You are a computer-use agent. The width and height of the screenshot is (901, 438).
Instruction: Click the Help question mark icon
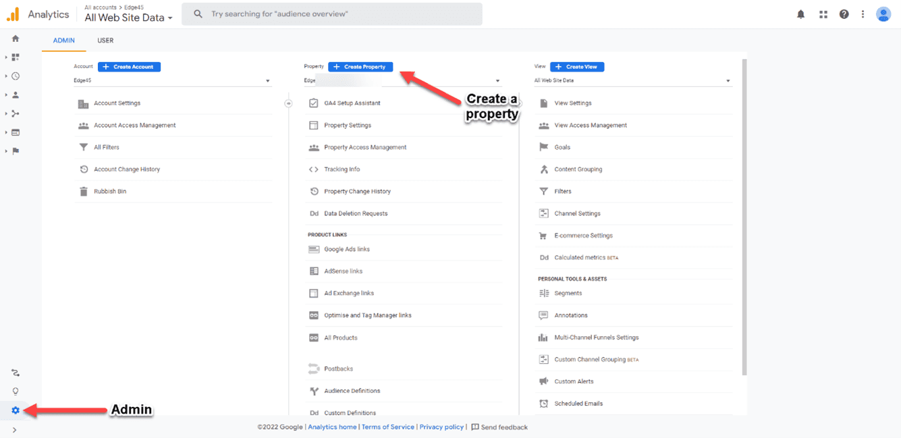pos(844,14)
